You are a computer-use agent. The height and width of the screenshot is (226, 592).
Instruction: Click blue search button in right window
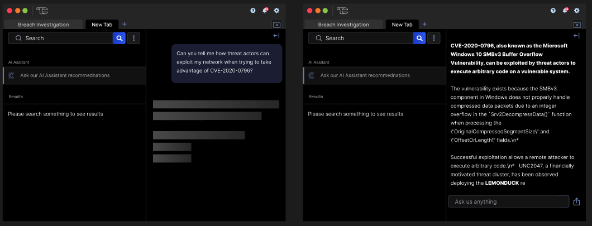[419, 38]
